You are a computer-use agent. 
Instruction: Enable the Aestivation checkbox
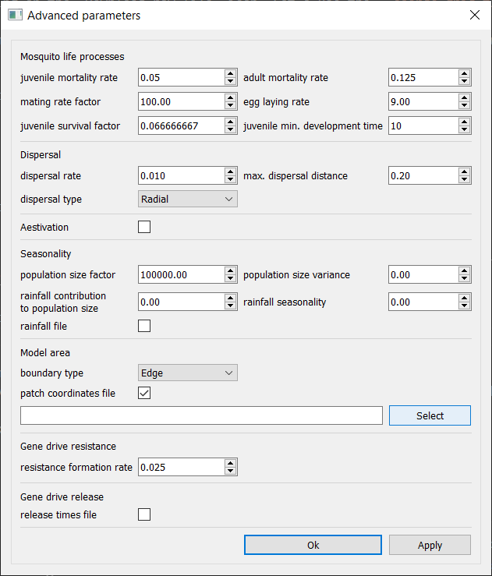coord(144,227)
